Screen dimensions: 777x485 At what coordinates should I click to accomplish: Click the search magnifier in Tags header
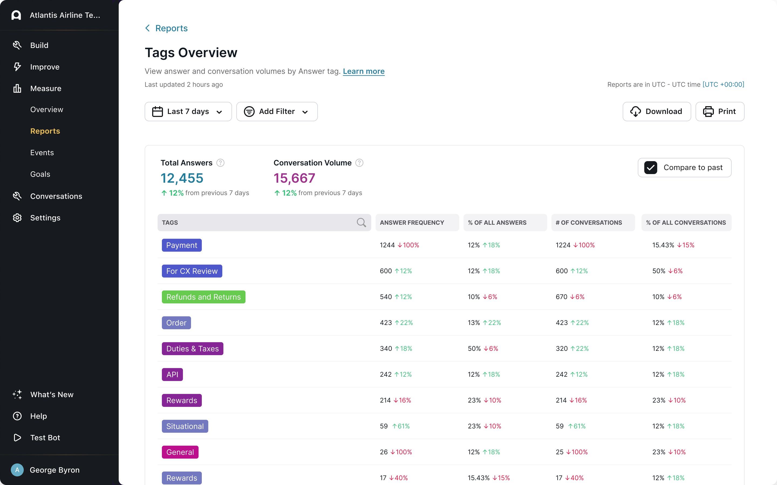[361, 222]
